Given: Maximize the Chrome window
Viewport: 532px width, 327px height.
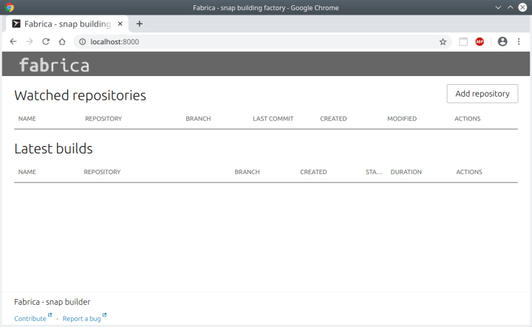Looking at the screenshot, I should [511, 7].
